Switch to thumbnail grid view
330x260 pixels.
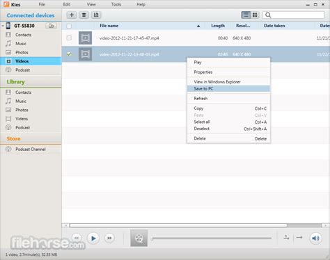[x=255, y=15]
